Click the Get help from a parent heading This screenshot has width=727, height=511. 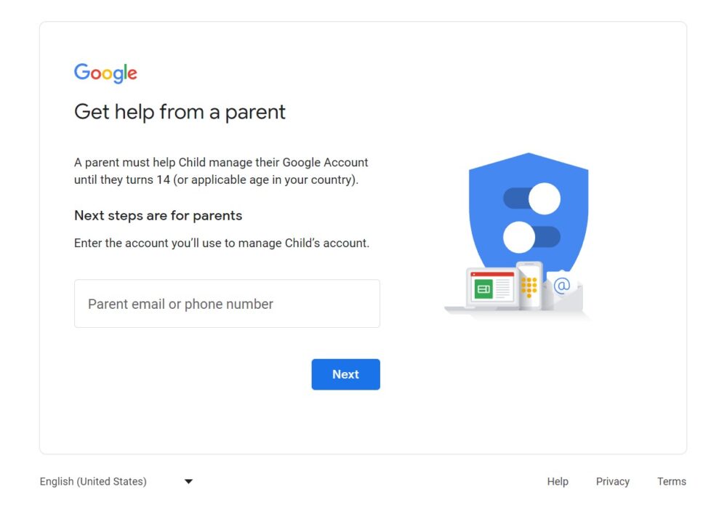tap(180, 112)
